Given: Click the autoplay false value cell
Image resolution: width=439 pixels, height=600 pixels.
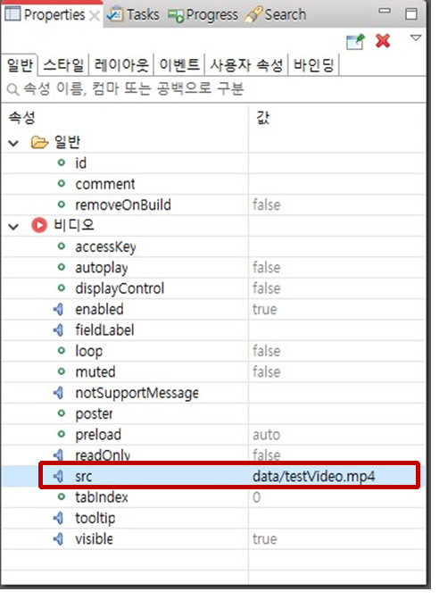Looking at the screenshot, I should click(337, 268).
